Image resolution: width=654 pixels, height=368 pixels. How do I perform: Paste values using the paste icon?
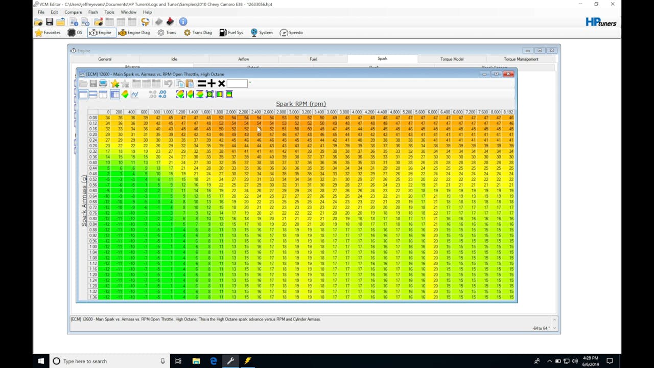(190, 83)
